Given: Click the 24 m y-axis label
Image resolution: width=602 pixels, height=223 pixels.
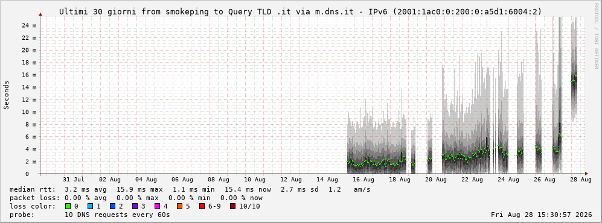Looking at the screenshot, I should [x=32, y=25].
